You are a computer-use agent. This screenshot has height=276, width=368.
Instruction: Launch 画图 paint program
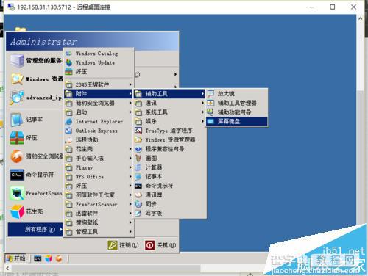(169, 159)
